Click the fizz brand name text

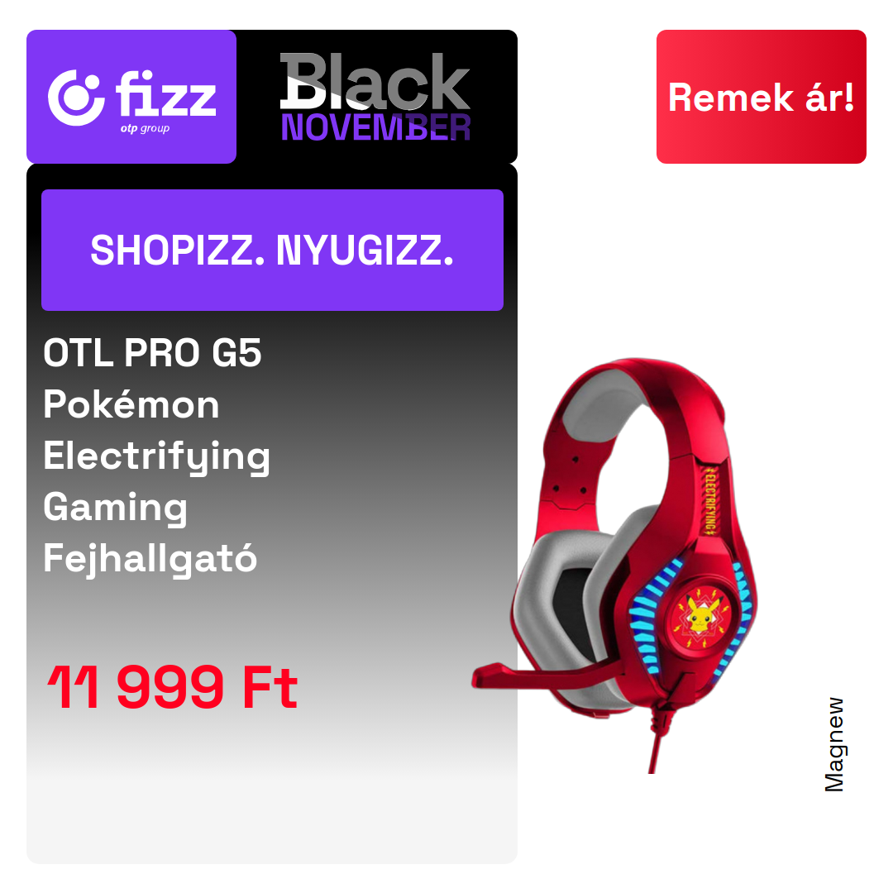coord(166,93)
